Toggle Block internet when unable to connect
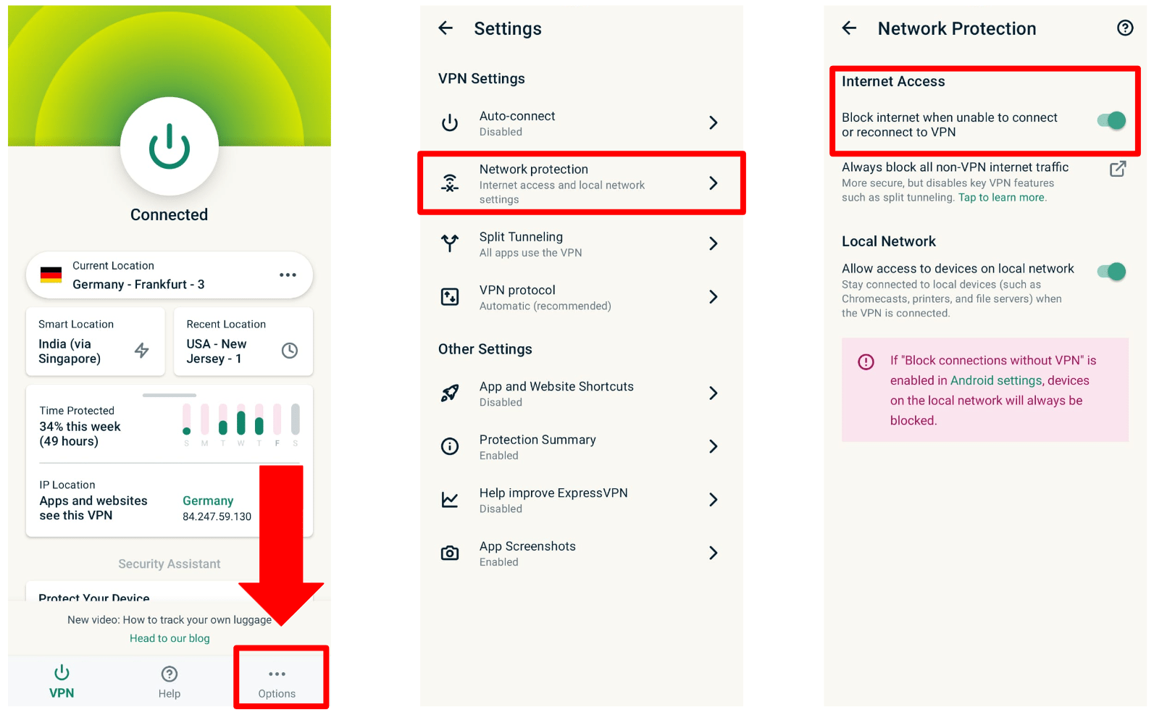 coord(1112,120)
